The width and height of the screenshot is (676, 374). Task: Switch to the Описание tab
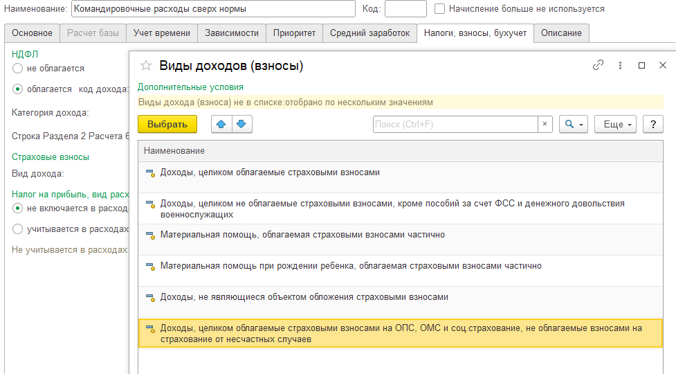(x=561, y=33)
